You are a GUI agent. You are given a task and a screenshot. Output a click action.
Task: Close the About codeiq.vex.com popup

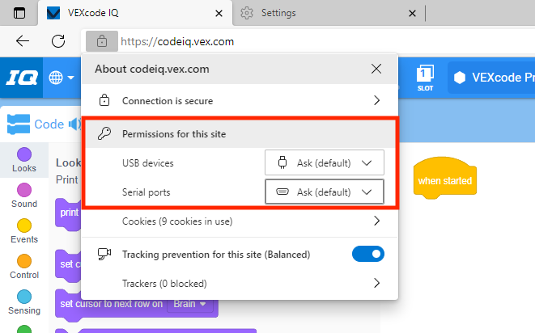click(376, 69)
